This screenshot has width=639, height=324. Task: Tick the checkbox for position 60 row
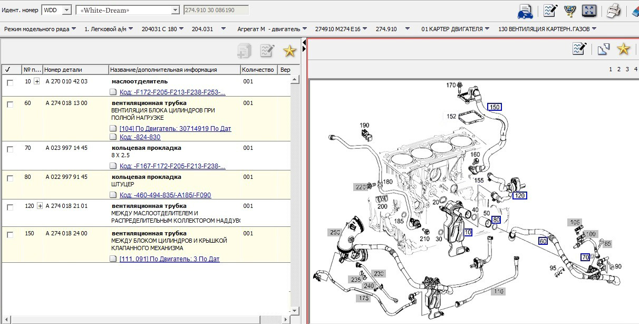(10, 104)
